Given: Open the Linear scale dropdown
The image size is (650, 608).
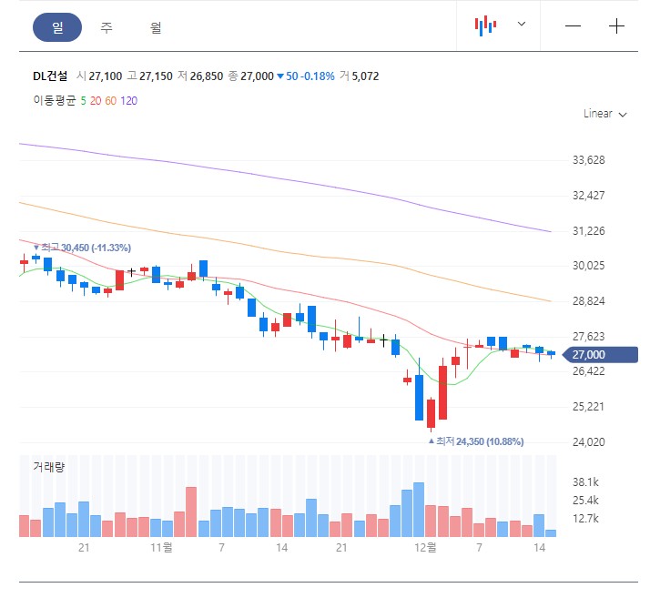Looking at the screenshot, I should pos(604,114).
